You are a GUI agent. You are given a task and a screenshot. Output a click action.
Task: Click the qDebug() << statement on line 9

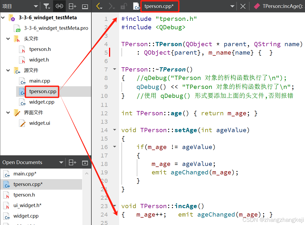tap(215, 87)
